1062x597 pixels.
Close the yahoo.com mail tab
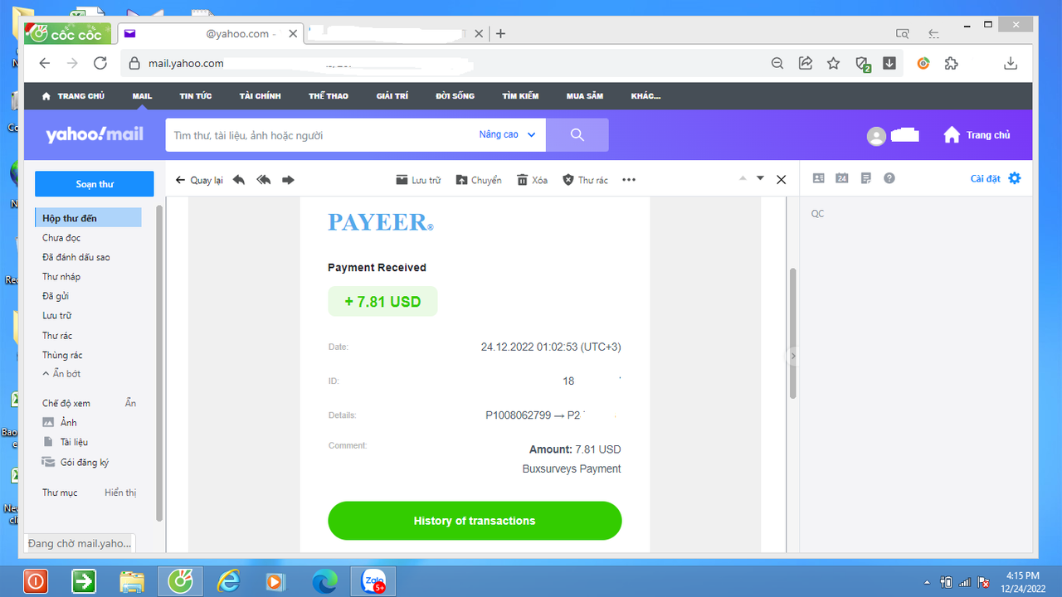coord(293,34)
